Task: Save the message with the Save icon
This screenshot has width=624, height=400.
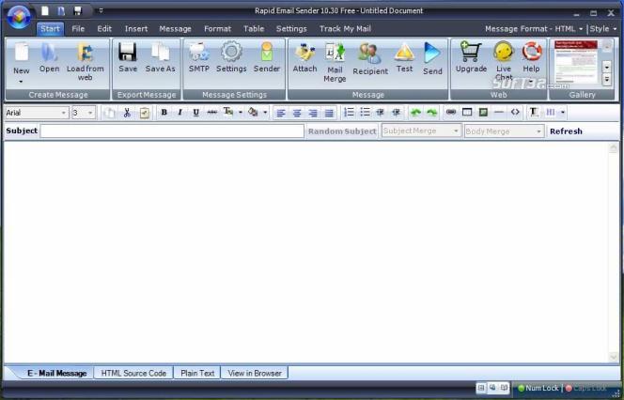Action: tap(128, 53)
